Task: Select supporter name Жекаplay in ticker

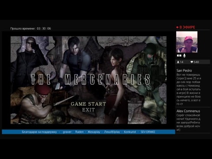Action: point(94,132)
